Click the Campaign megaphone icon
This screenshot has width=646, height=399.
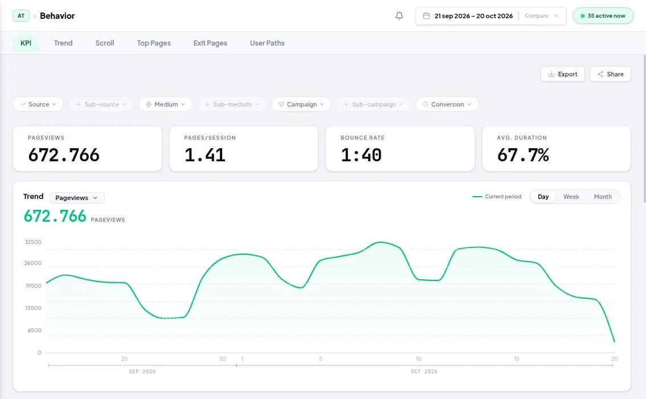pos(281,104)
